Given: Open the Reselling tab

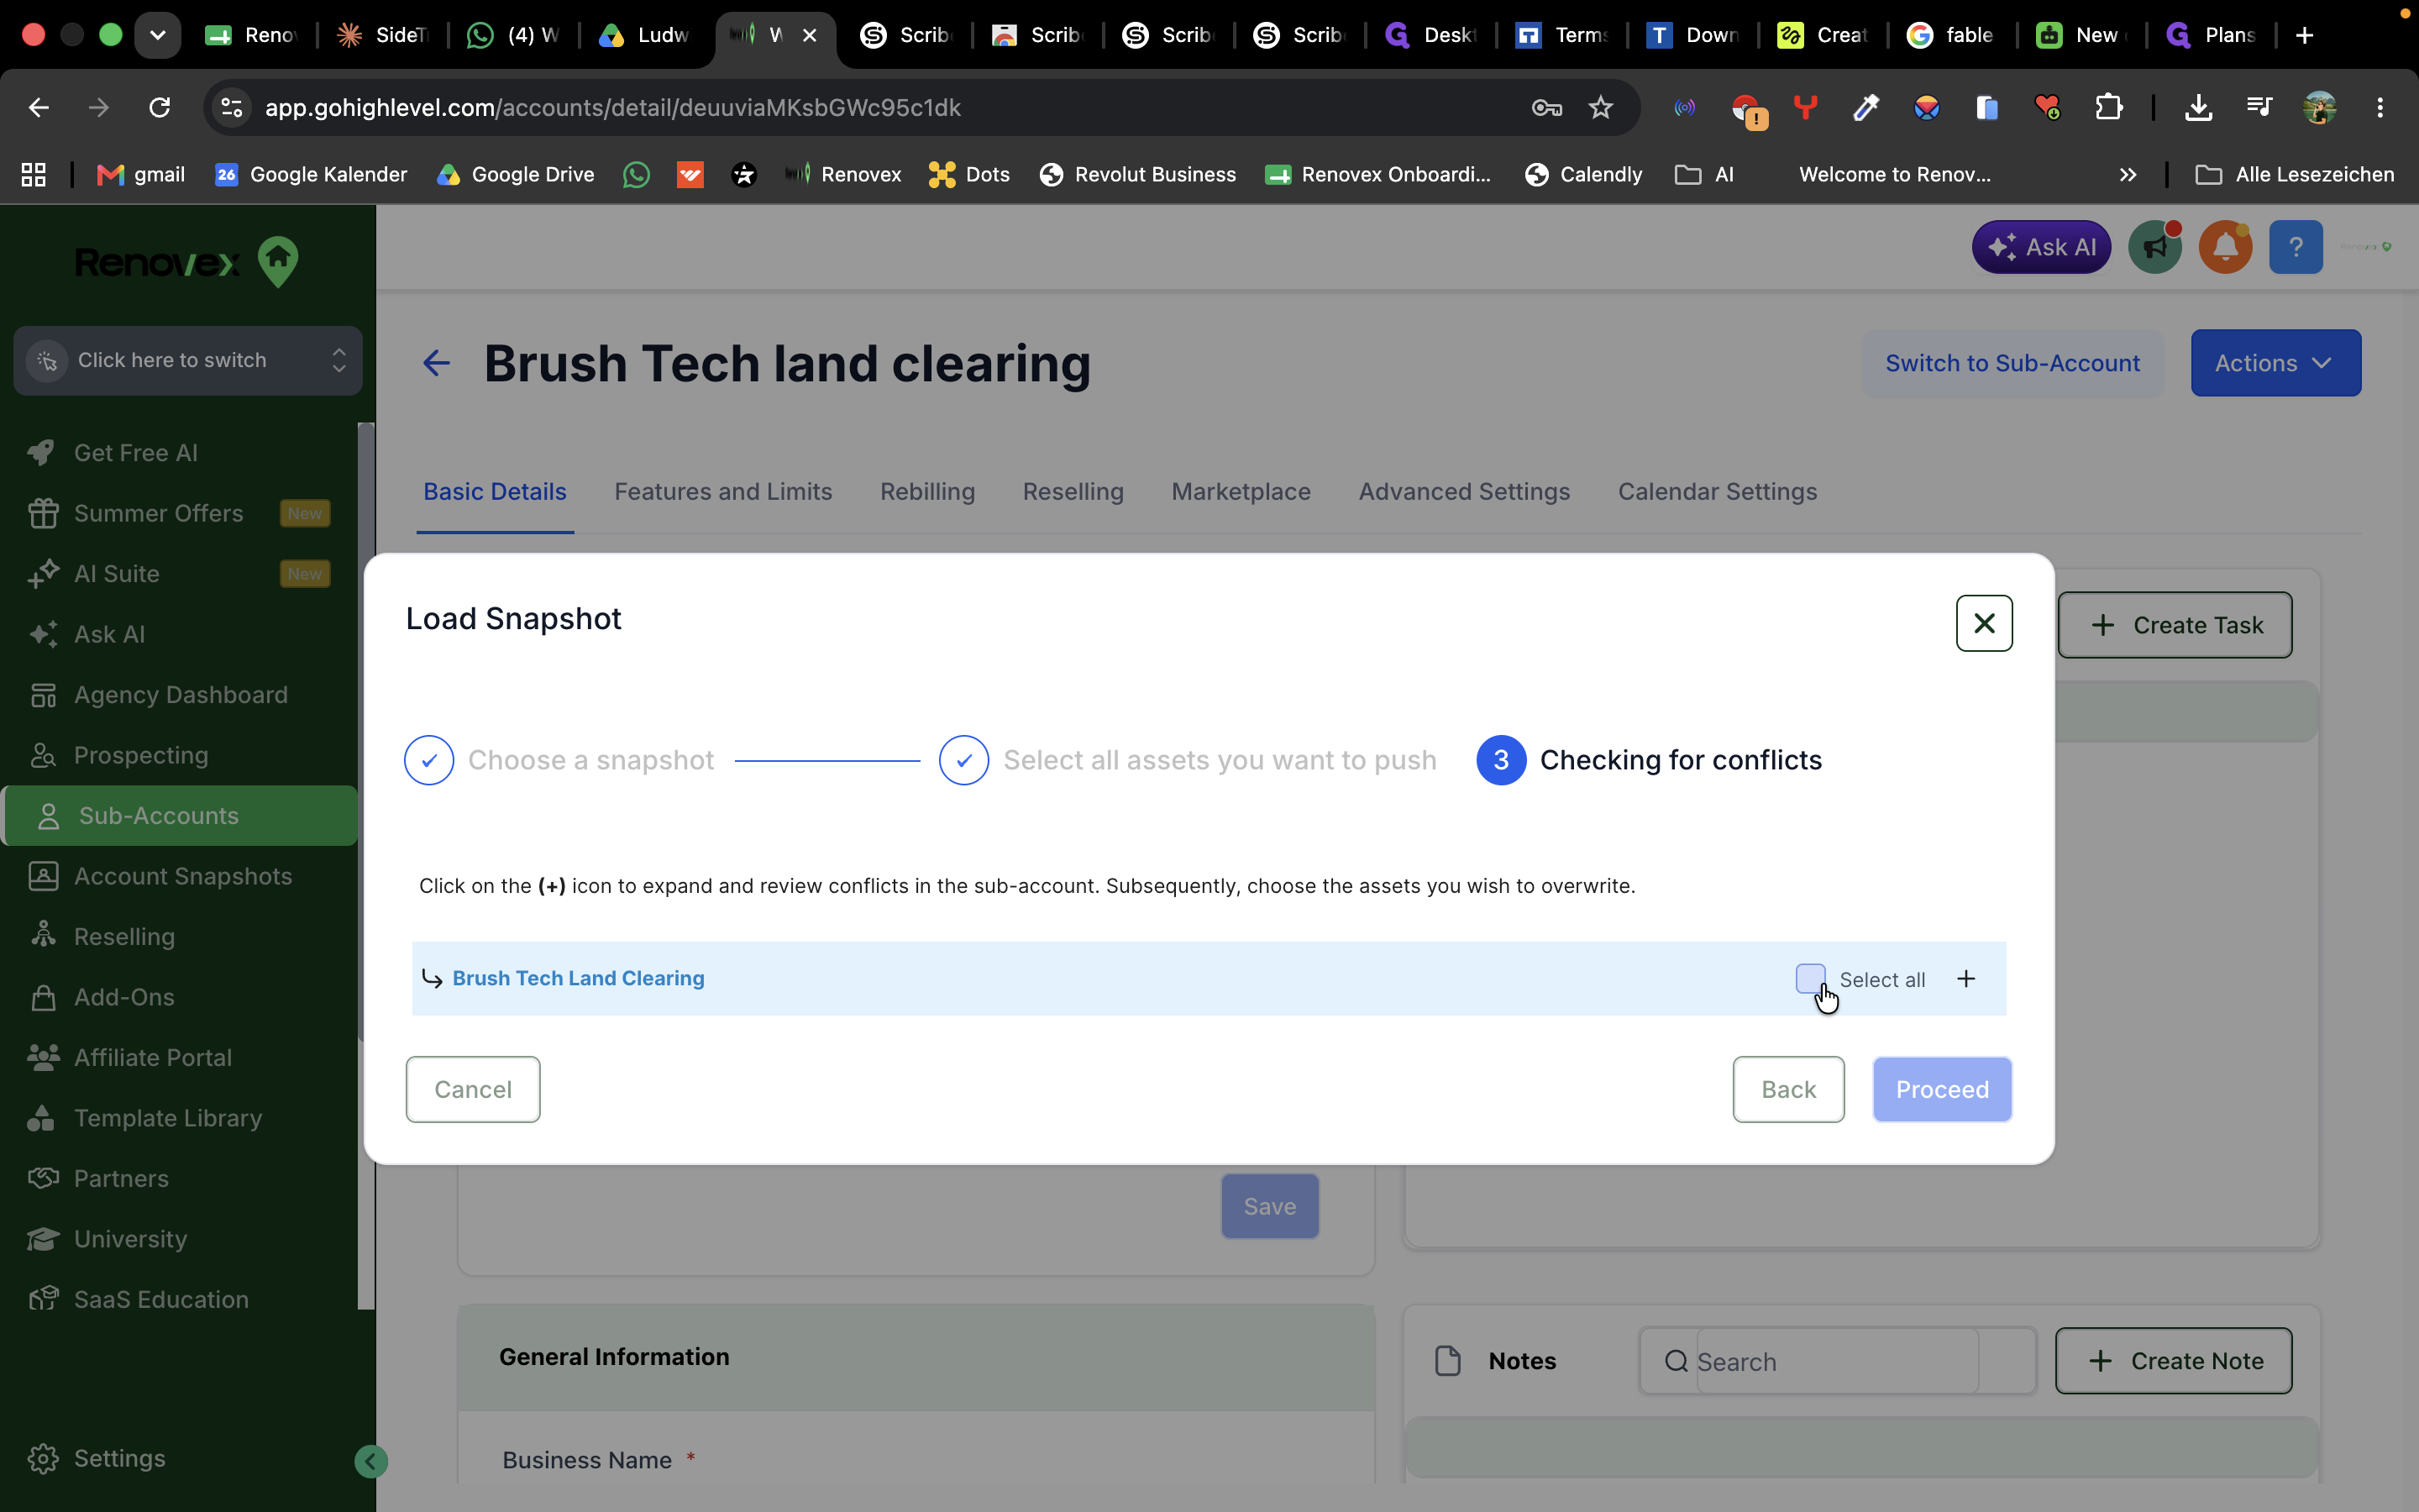Looking at the screenshot, I should (x=1073, y=491).
